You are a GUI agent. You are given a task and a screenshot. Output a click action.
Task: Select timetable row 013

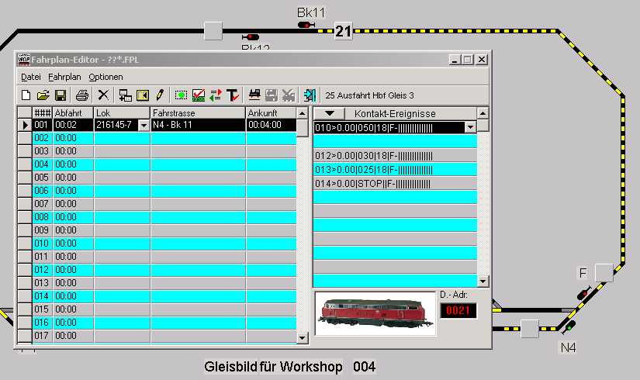point(157,283)
